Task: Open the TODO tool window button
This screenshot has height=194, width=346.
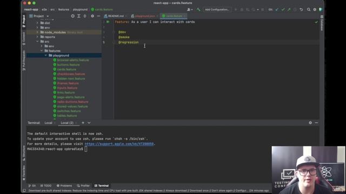Action: 45,185
